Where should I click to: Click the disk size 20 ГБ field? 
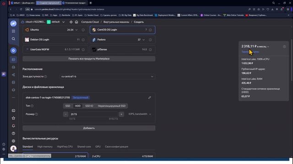click(93, 114)
